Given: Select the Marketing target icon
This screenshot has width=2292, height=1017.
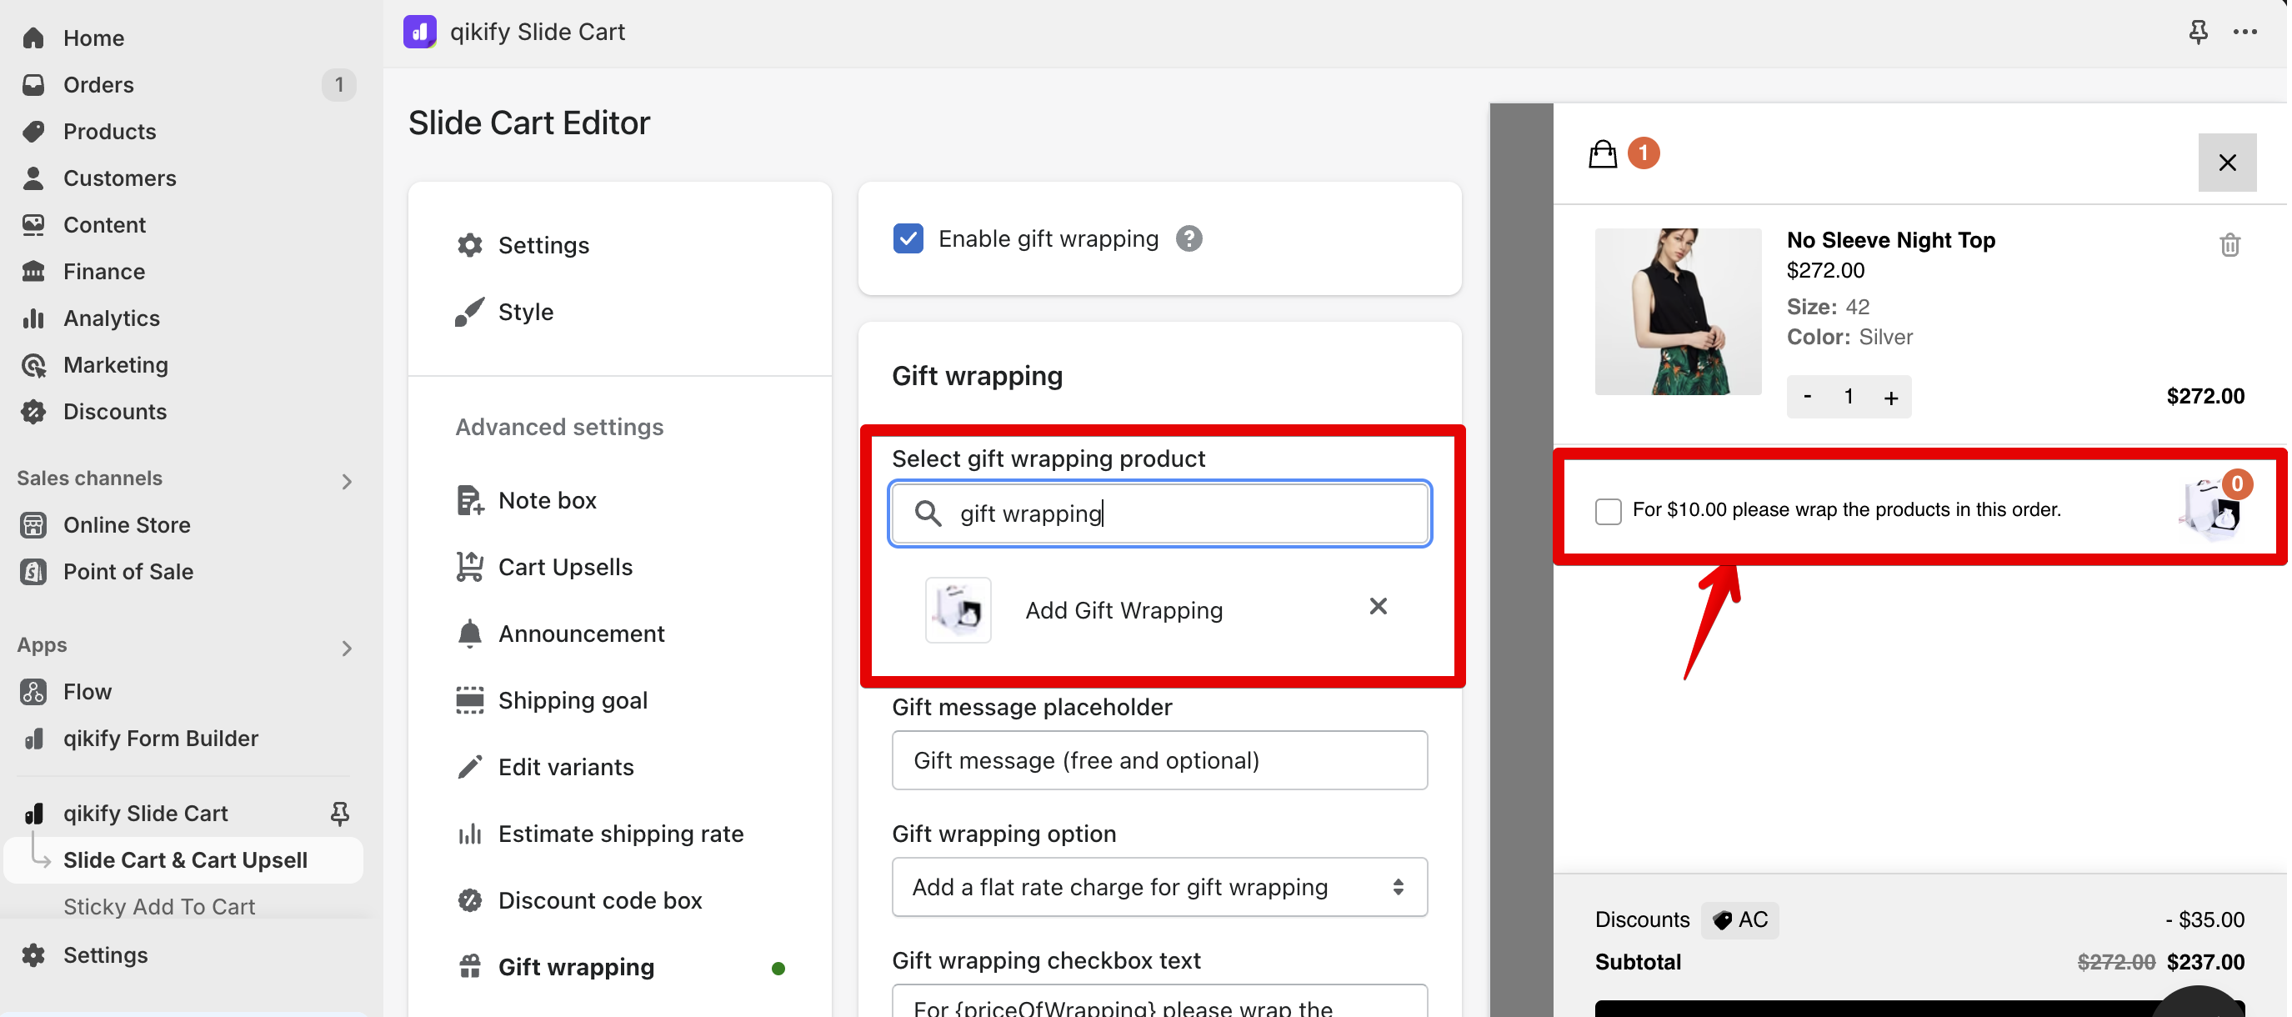Looking at the screenshot, I should click(x=34, y=365).
